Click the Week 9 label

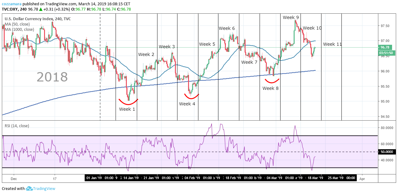(x=291, y=17)
